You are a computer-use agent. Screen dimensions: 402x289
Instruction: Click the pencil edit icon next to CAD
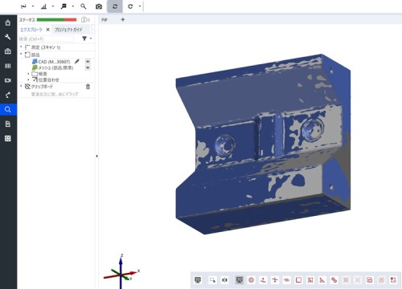pos(77,62)
